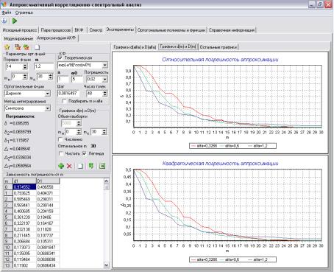This screenshot has height=272, width=334.
Task: Click the Шаг field showing 0,0816497
Action: 68,94
